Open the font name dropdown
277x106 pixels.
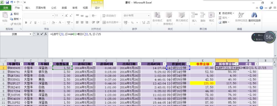click(x=53, y=16)
